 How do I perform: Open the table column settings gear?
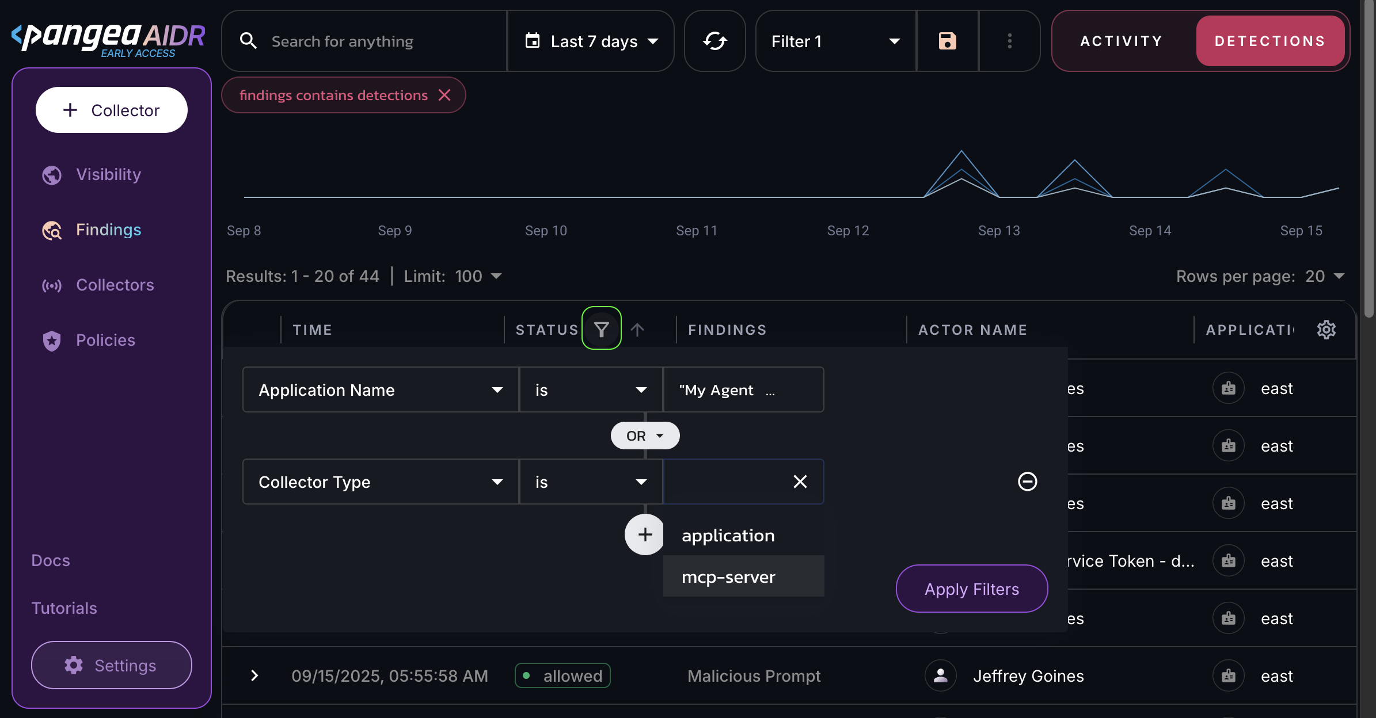click(1326, 330)
